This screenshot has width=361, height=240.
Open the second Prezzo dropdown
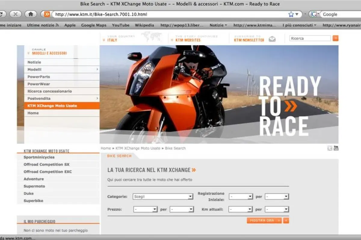pos(182,209)
